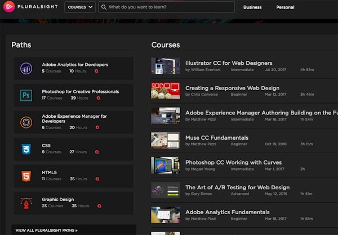Open Muse CC Fundamentals course title

click(x=216, y=138)
